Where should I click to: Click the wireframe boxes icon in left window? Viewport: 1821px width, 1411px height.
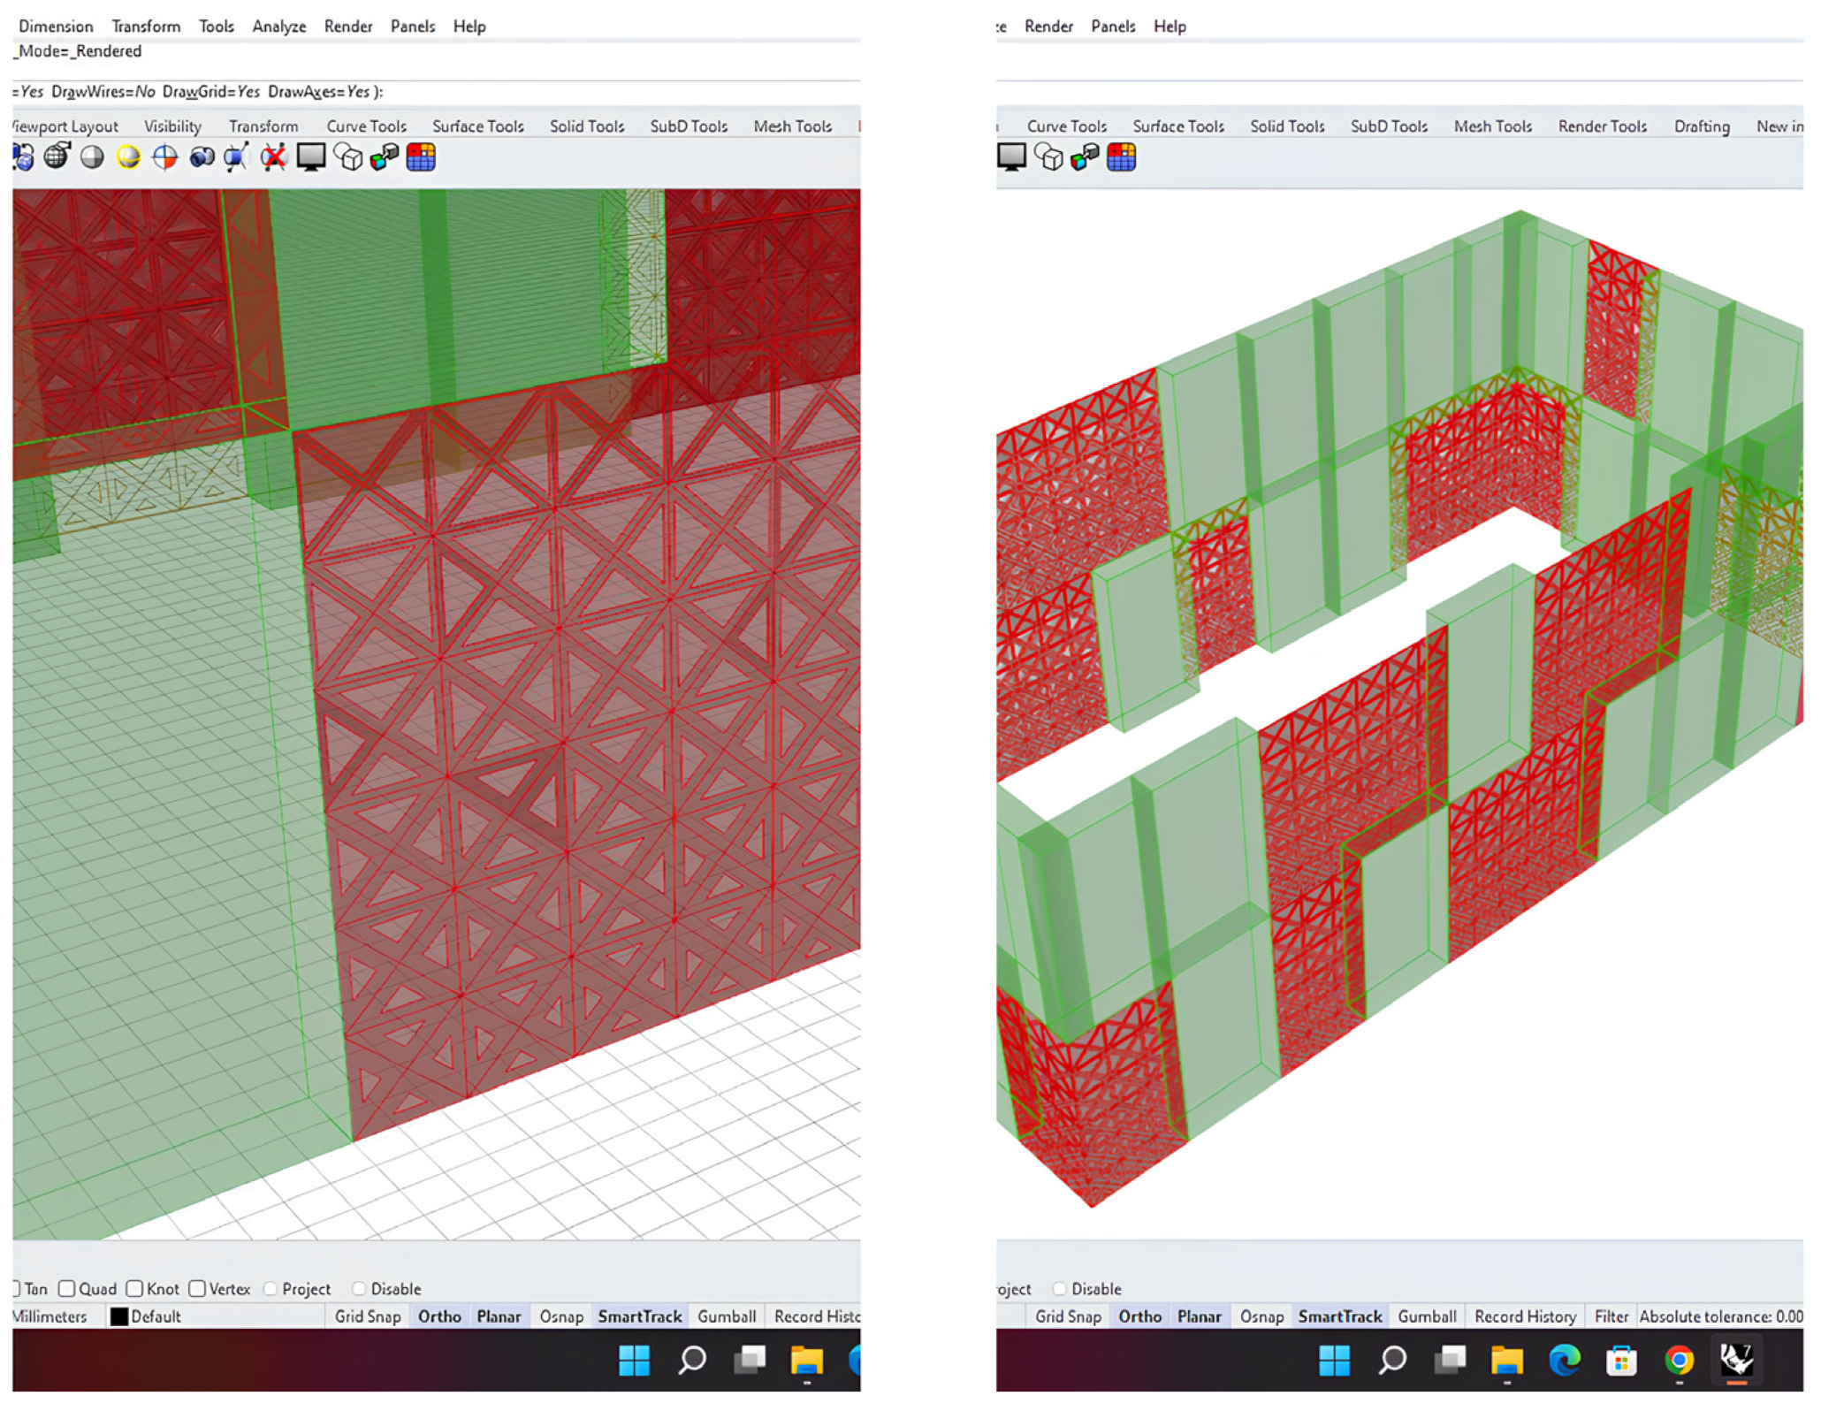348,157
